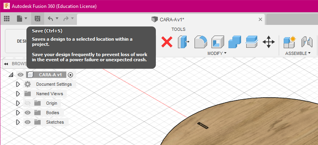Click the Sketches folder icon
The image size is (318, 145).
37,122
